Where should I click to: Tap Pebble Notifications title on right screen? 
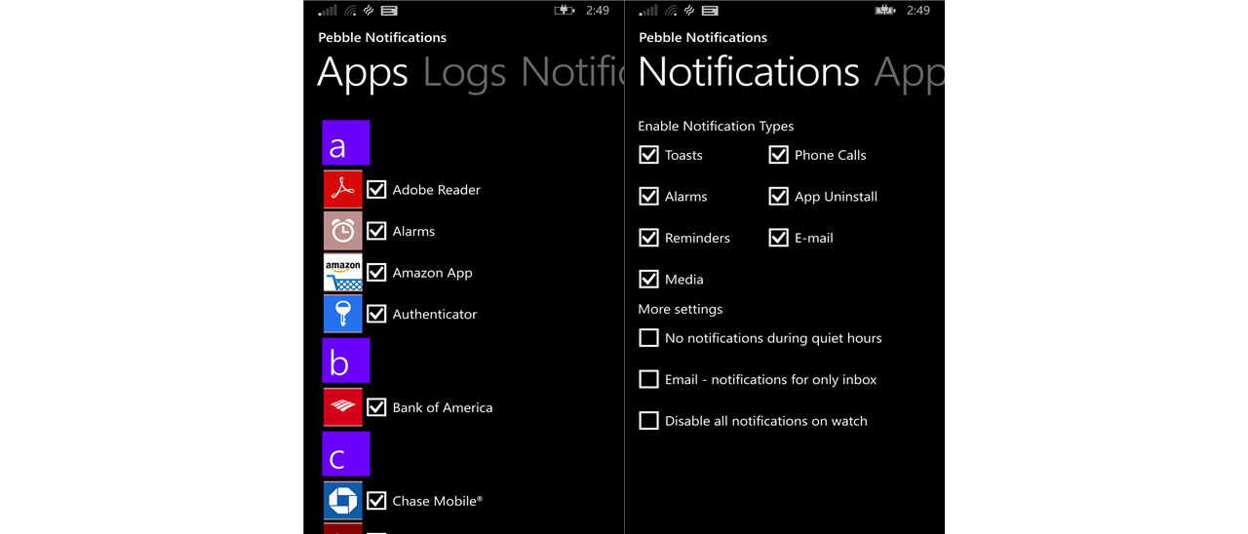pyautogui.click(x=703, y=37)
